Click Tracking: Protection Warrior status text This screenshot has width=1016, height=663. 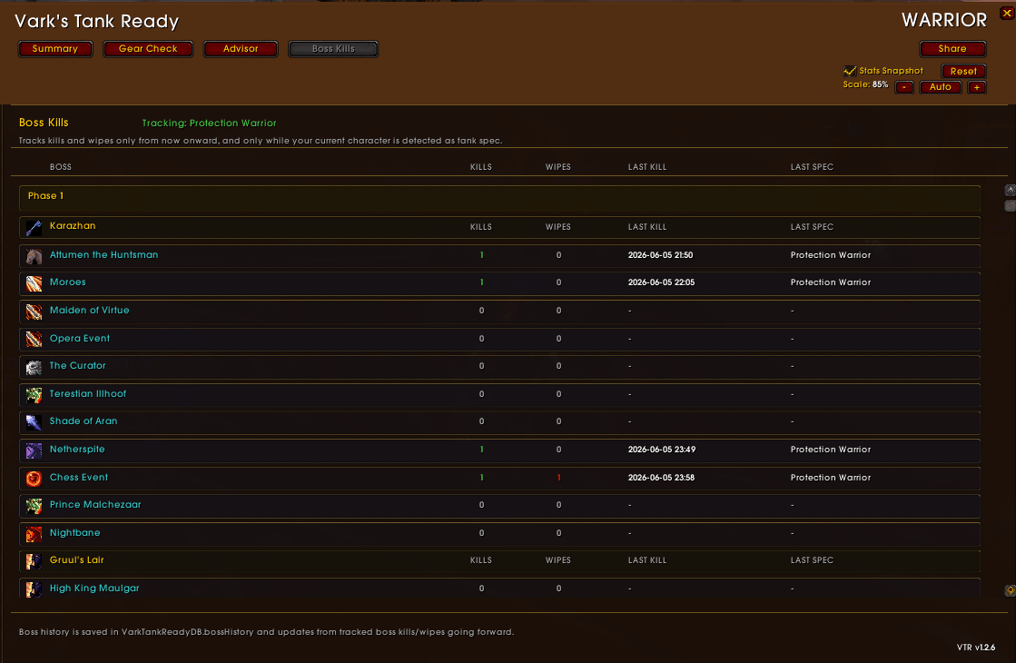[x=210, y=124]
